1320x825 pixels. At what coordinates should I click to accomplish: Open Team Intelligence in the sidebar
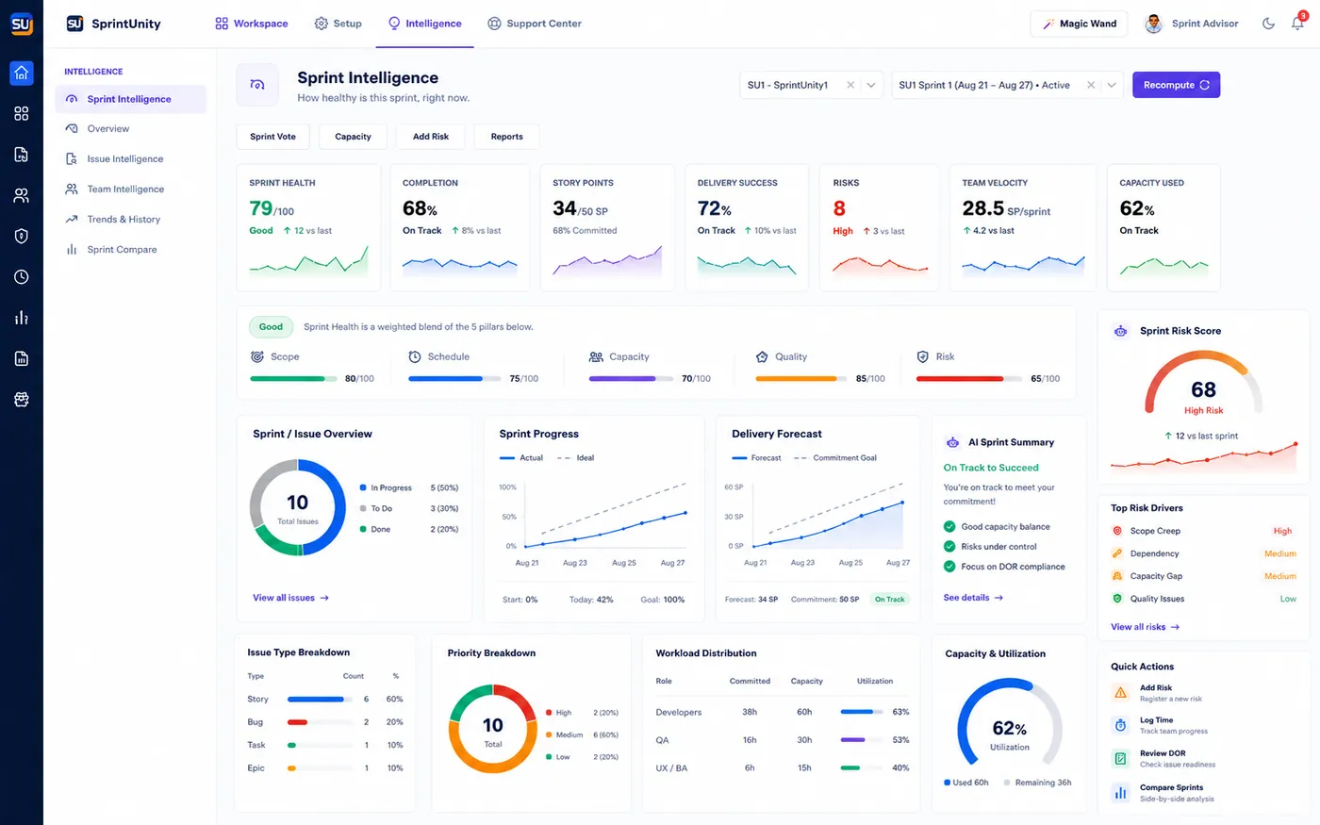pyautogui.click(x=125, y=190)
